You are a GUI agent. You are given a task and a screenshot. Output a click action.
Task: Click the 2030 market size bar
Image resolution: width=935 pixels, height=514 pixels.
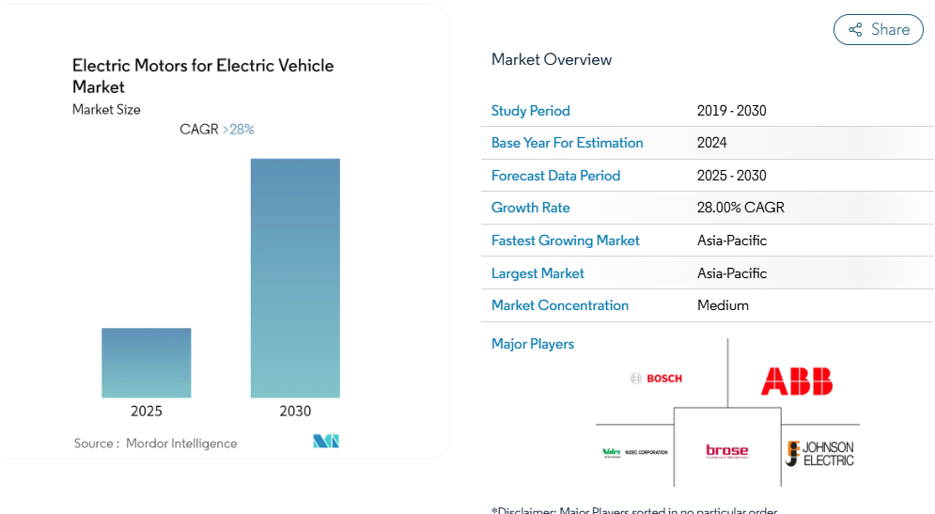[x=295, y=278]
